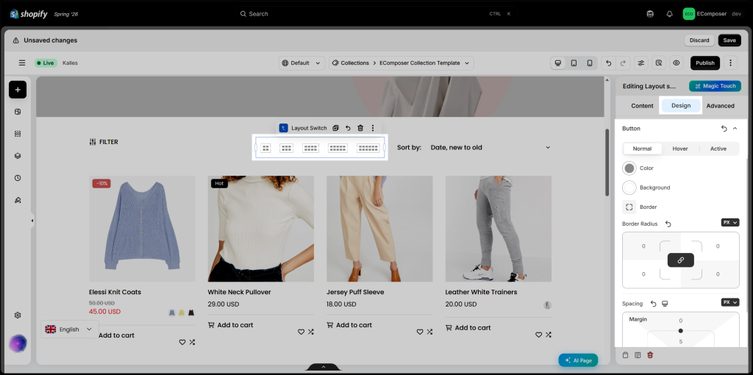Viewport: 753px width, 375px height.
Task: Click the Publish button
Action: point(705,63)
